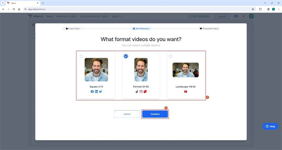
Task: Click the YouTube Shorts icon under Portrait
Action: pos(145,92)
